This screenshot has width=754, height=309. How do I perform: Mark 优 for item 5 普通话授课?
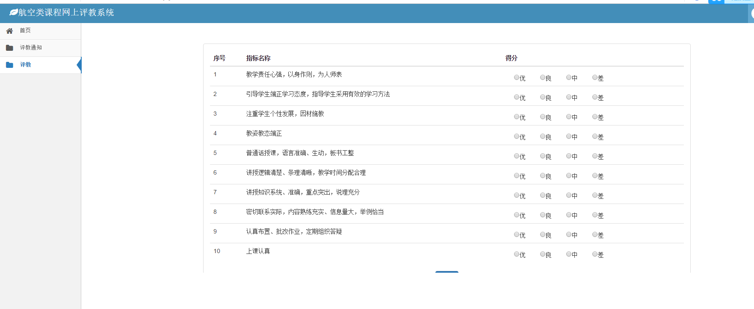(x=517, y=156)
